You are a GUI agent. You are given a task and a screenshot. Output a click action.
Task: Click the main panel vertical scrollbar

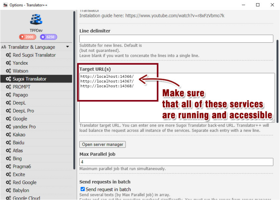[x=278, y=81]
